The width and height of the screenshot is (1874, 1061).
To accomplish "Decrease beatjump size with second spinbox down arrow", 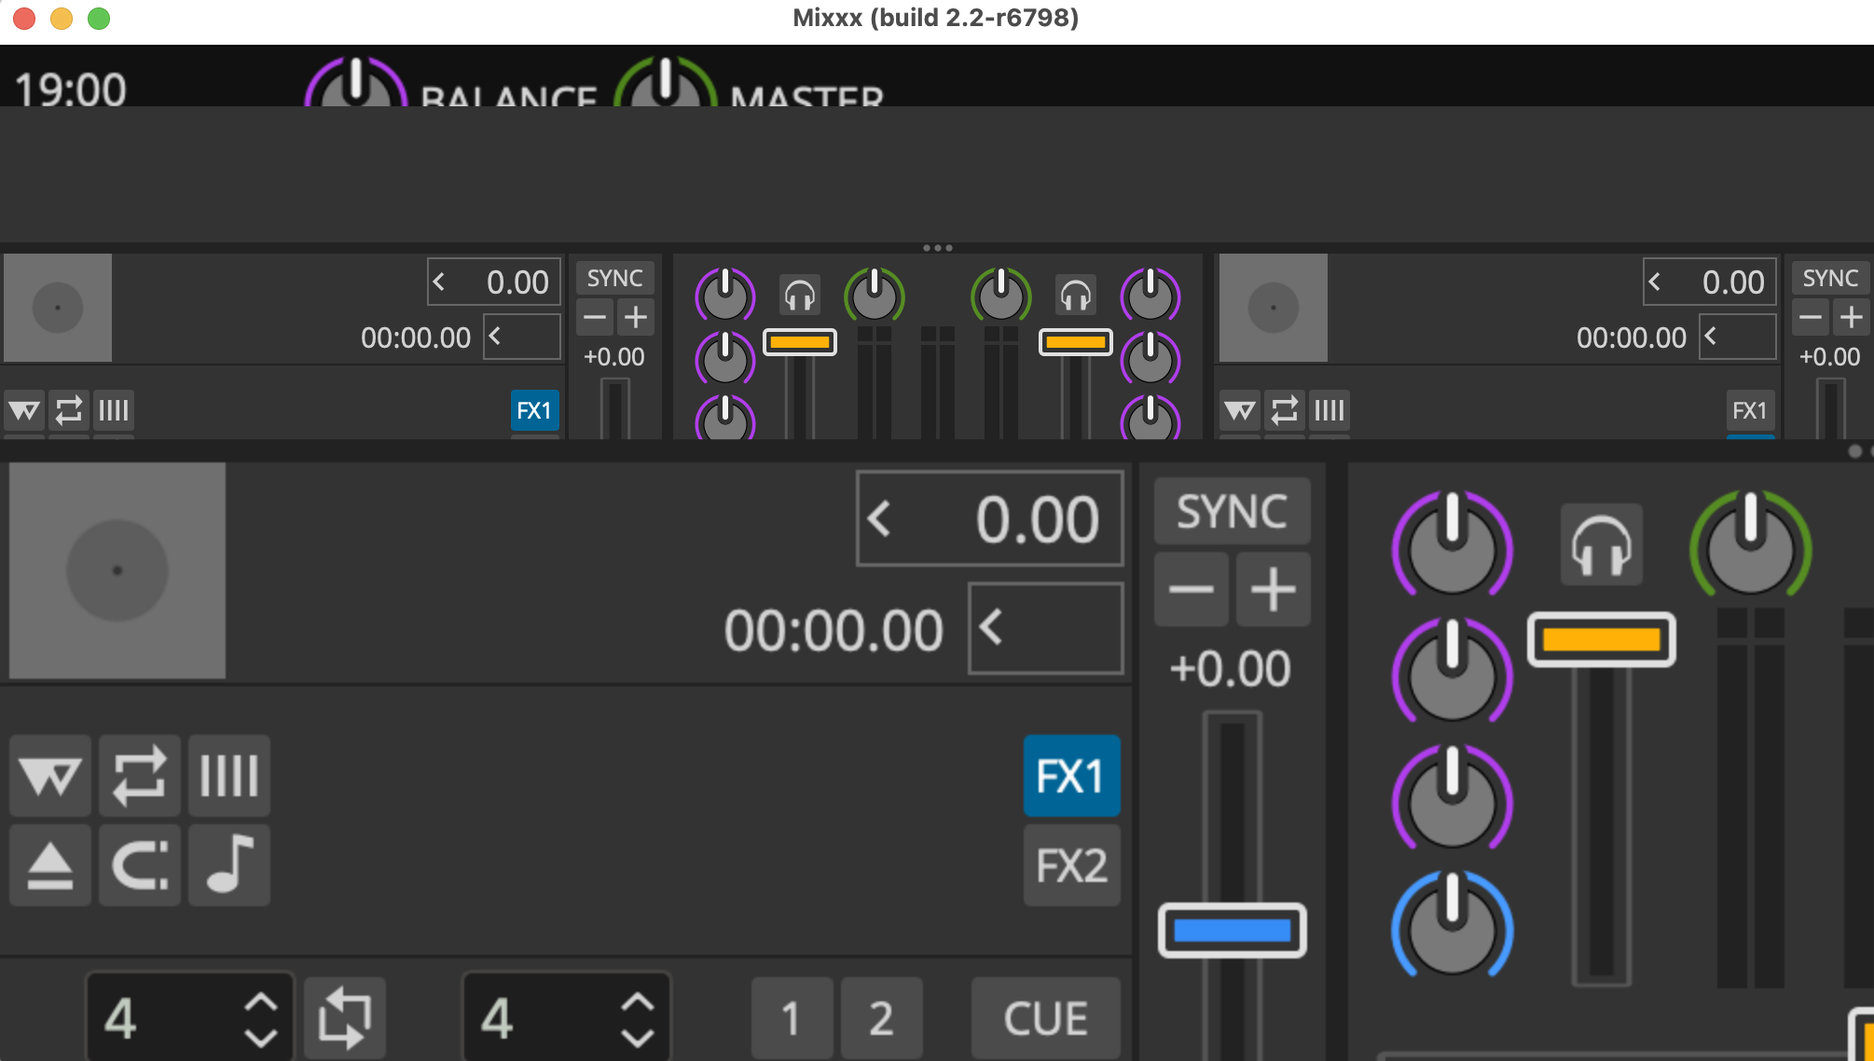I will [637, 1037].
